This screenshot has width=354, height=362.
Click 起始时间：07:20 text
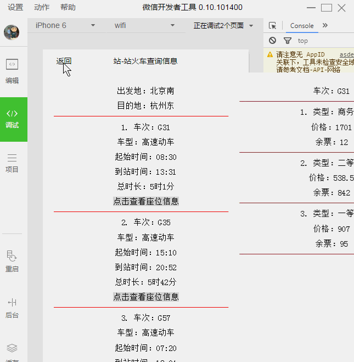pos(145,348)
